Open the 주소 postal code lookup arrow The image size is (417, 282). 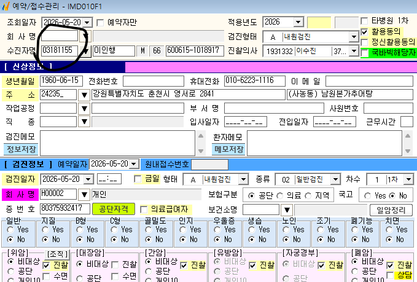pyautogui.click(x=84, y=95)
